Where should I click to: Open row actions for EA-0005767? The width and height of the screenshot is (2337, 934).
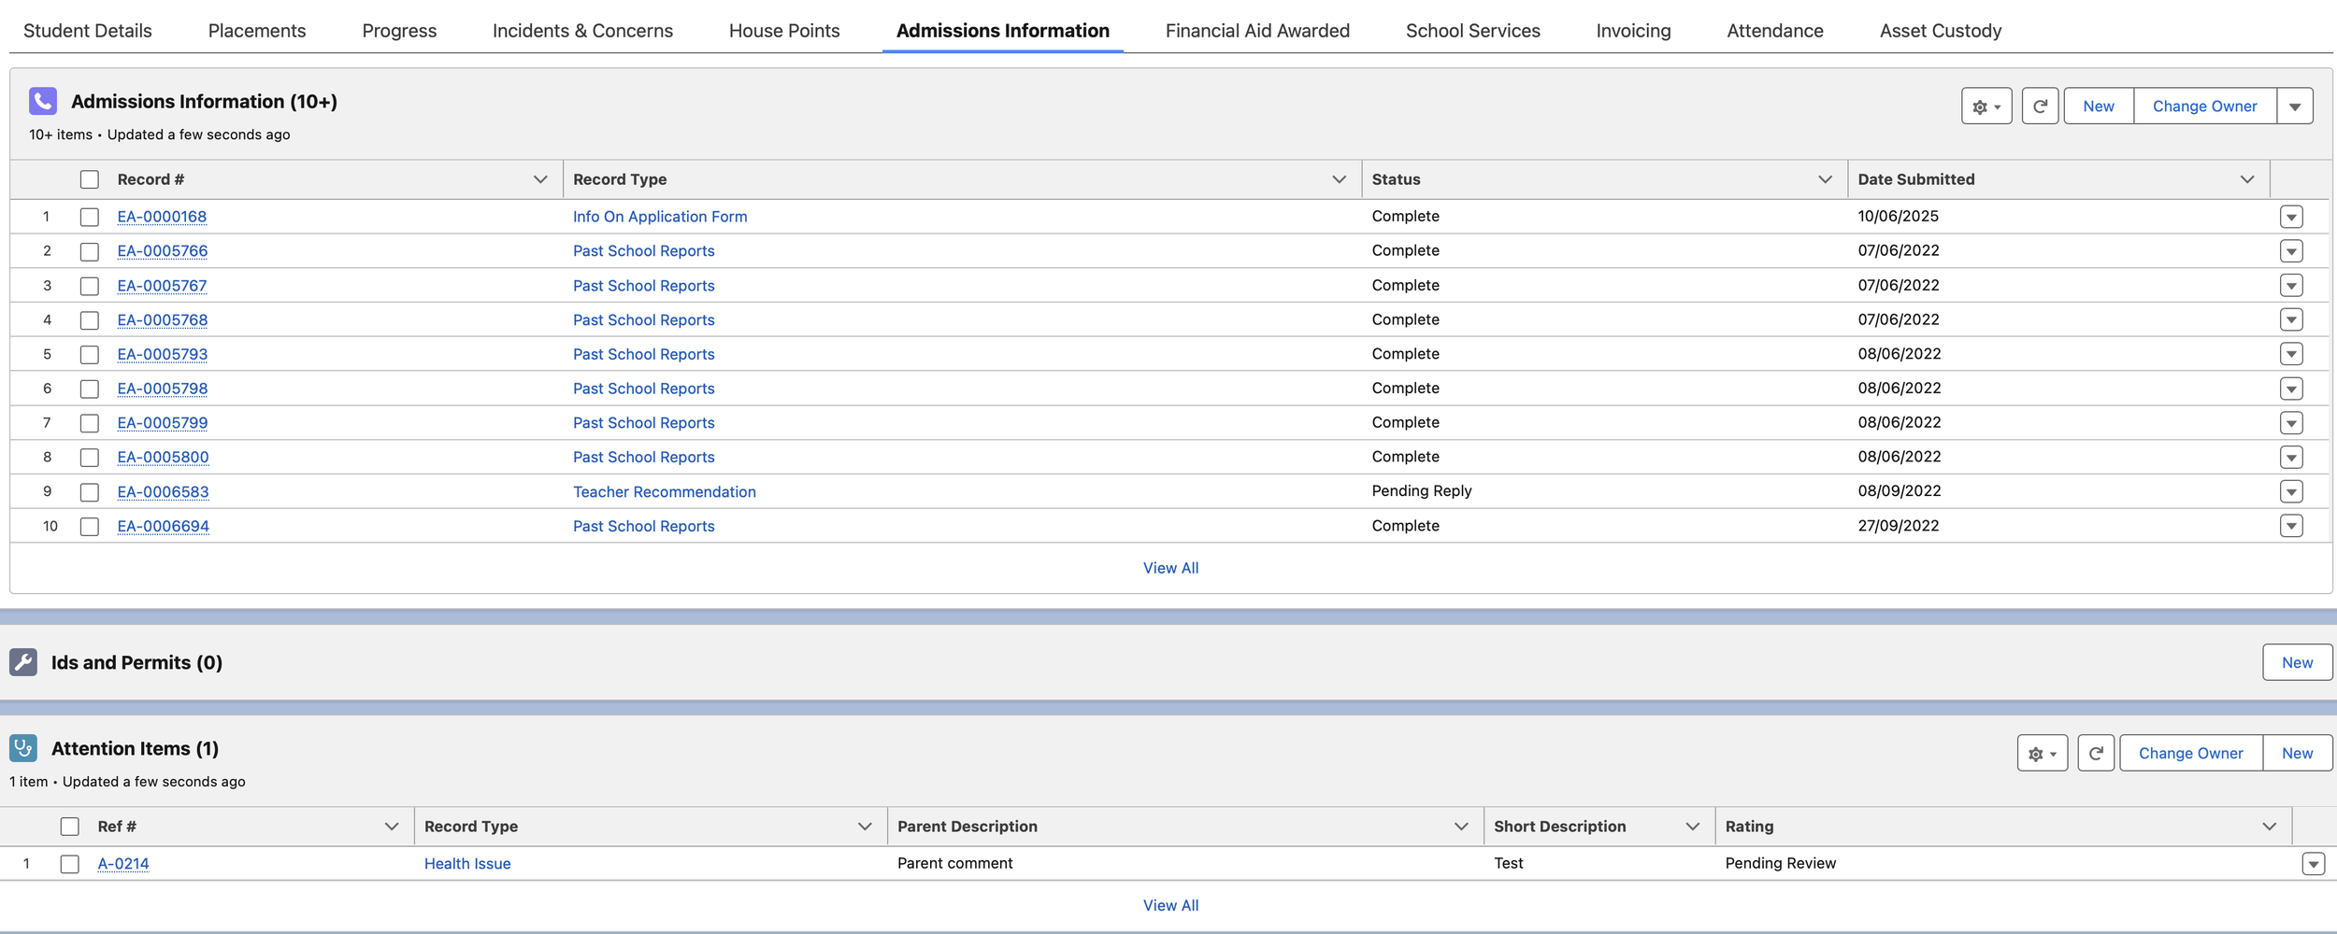(x=2291, y=286)
